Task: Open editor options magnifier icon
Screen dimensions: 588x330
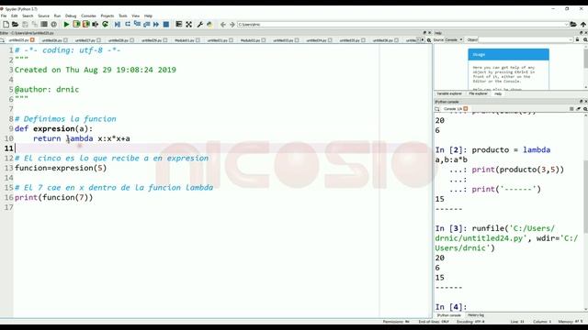Action: point(429,40)
